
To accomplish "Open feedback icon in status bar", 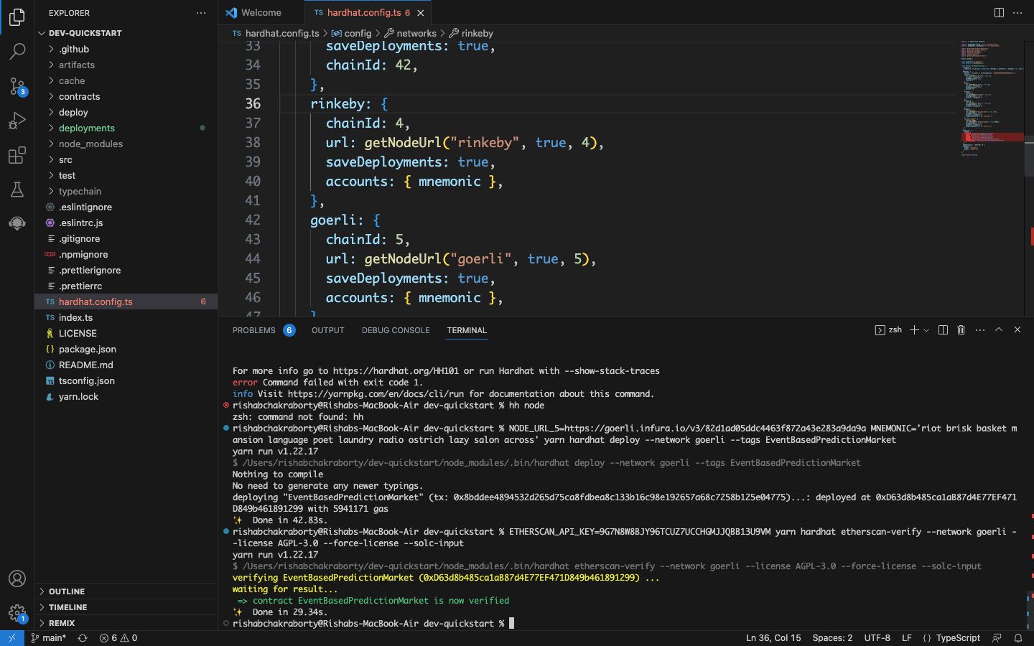I will point(997,638).
